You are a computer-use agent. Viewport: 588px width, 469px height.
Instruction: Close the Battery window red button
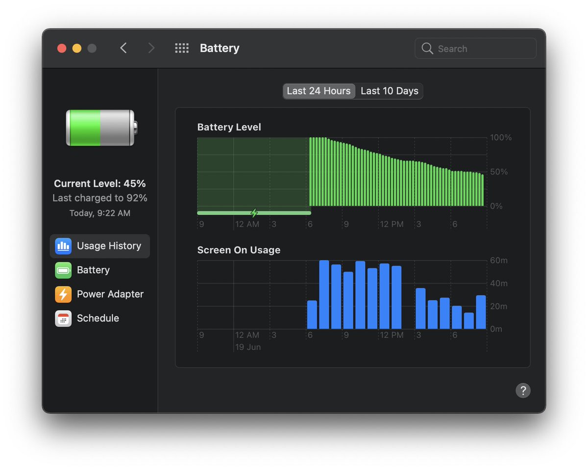pos(62,48)
